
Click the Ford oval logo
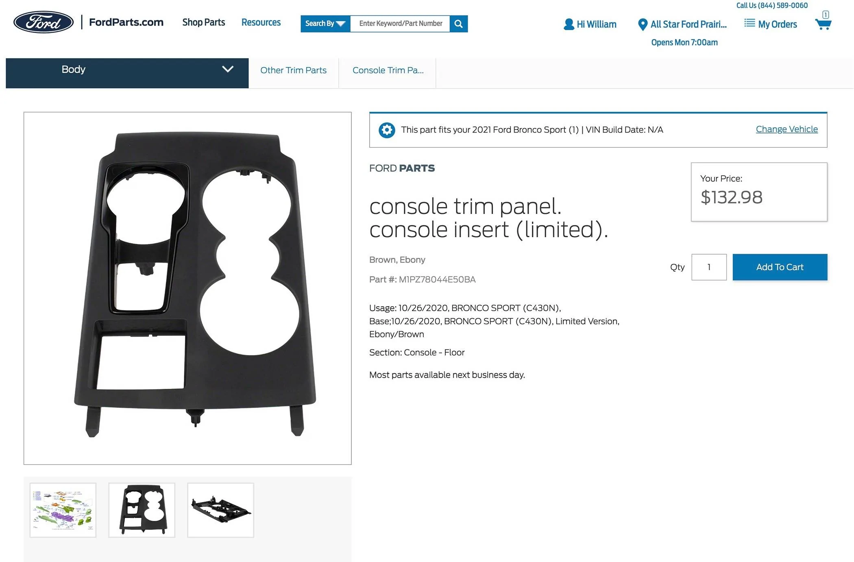click(44, 22)
